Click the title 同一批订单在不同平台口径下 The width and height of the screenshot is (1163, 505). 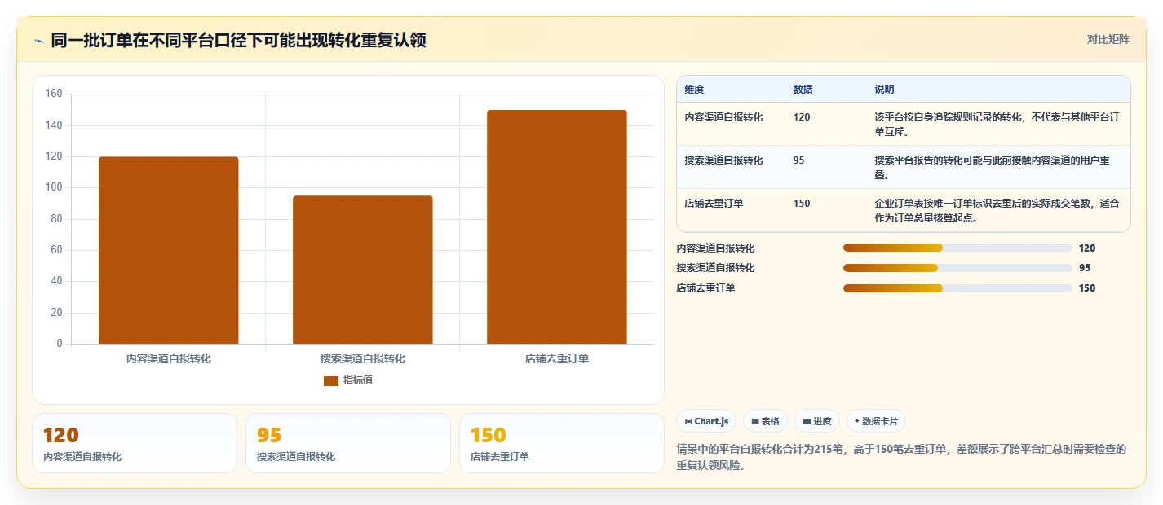238,41
